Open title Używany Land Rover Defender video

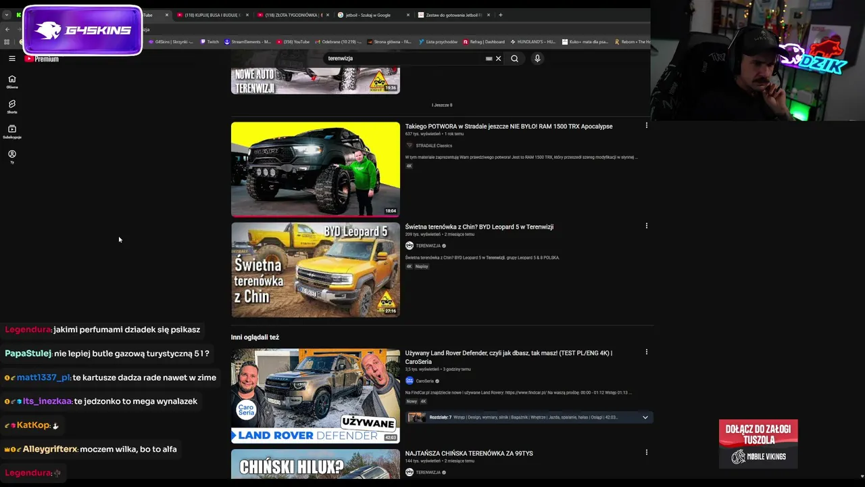(509, 356)
